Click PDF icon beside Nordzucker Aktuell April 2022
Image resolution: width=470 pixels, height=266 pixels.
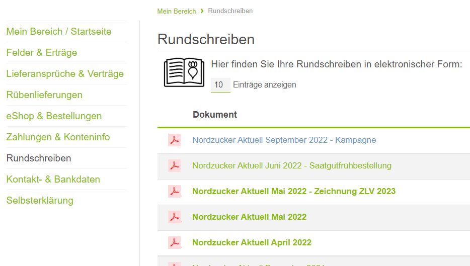[175, 242]
